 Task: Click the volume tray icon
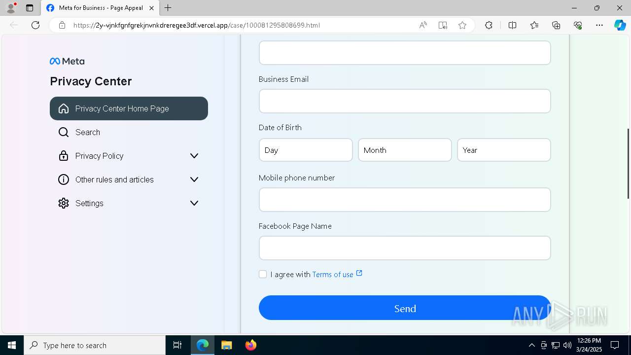point(567,345)
